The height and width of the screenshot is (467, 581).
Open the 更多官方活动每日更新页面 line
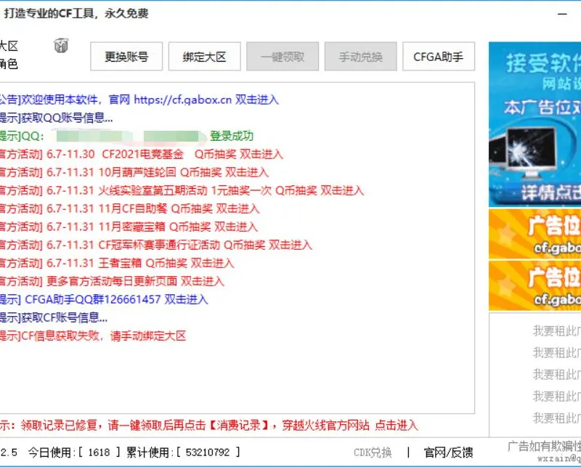tap(112, 281)
